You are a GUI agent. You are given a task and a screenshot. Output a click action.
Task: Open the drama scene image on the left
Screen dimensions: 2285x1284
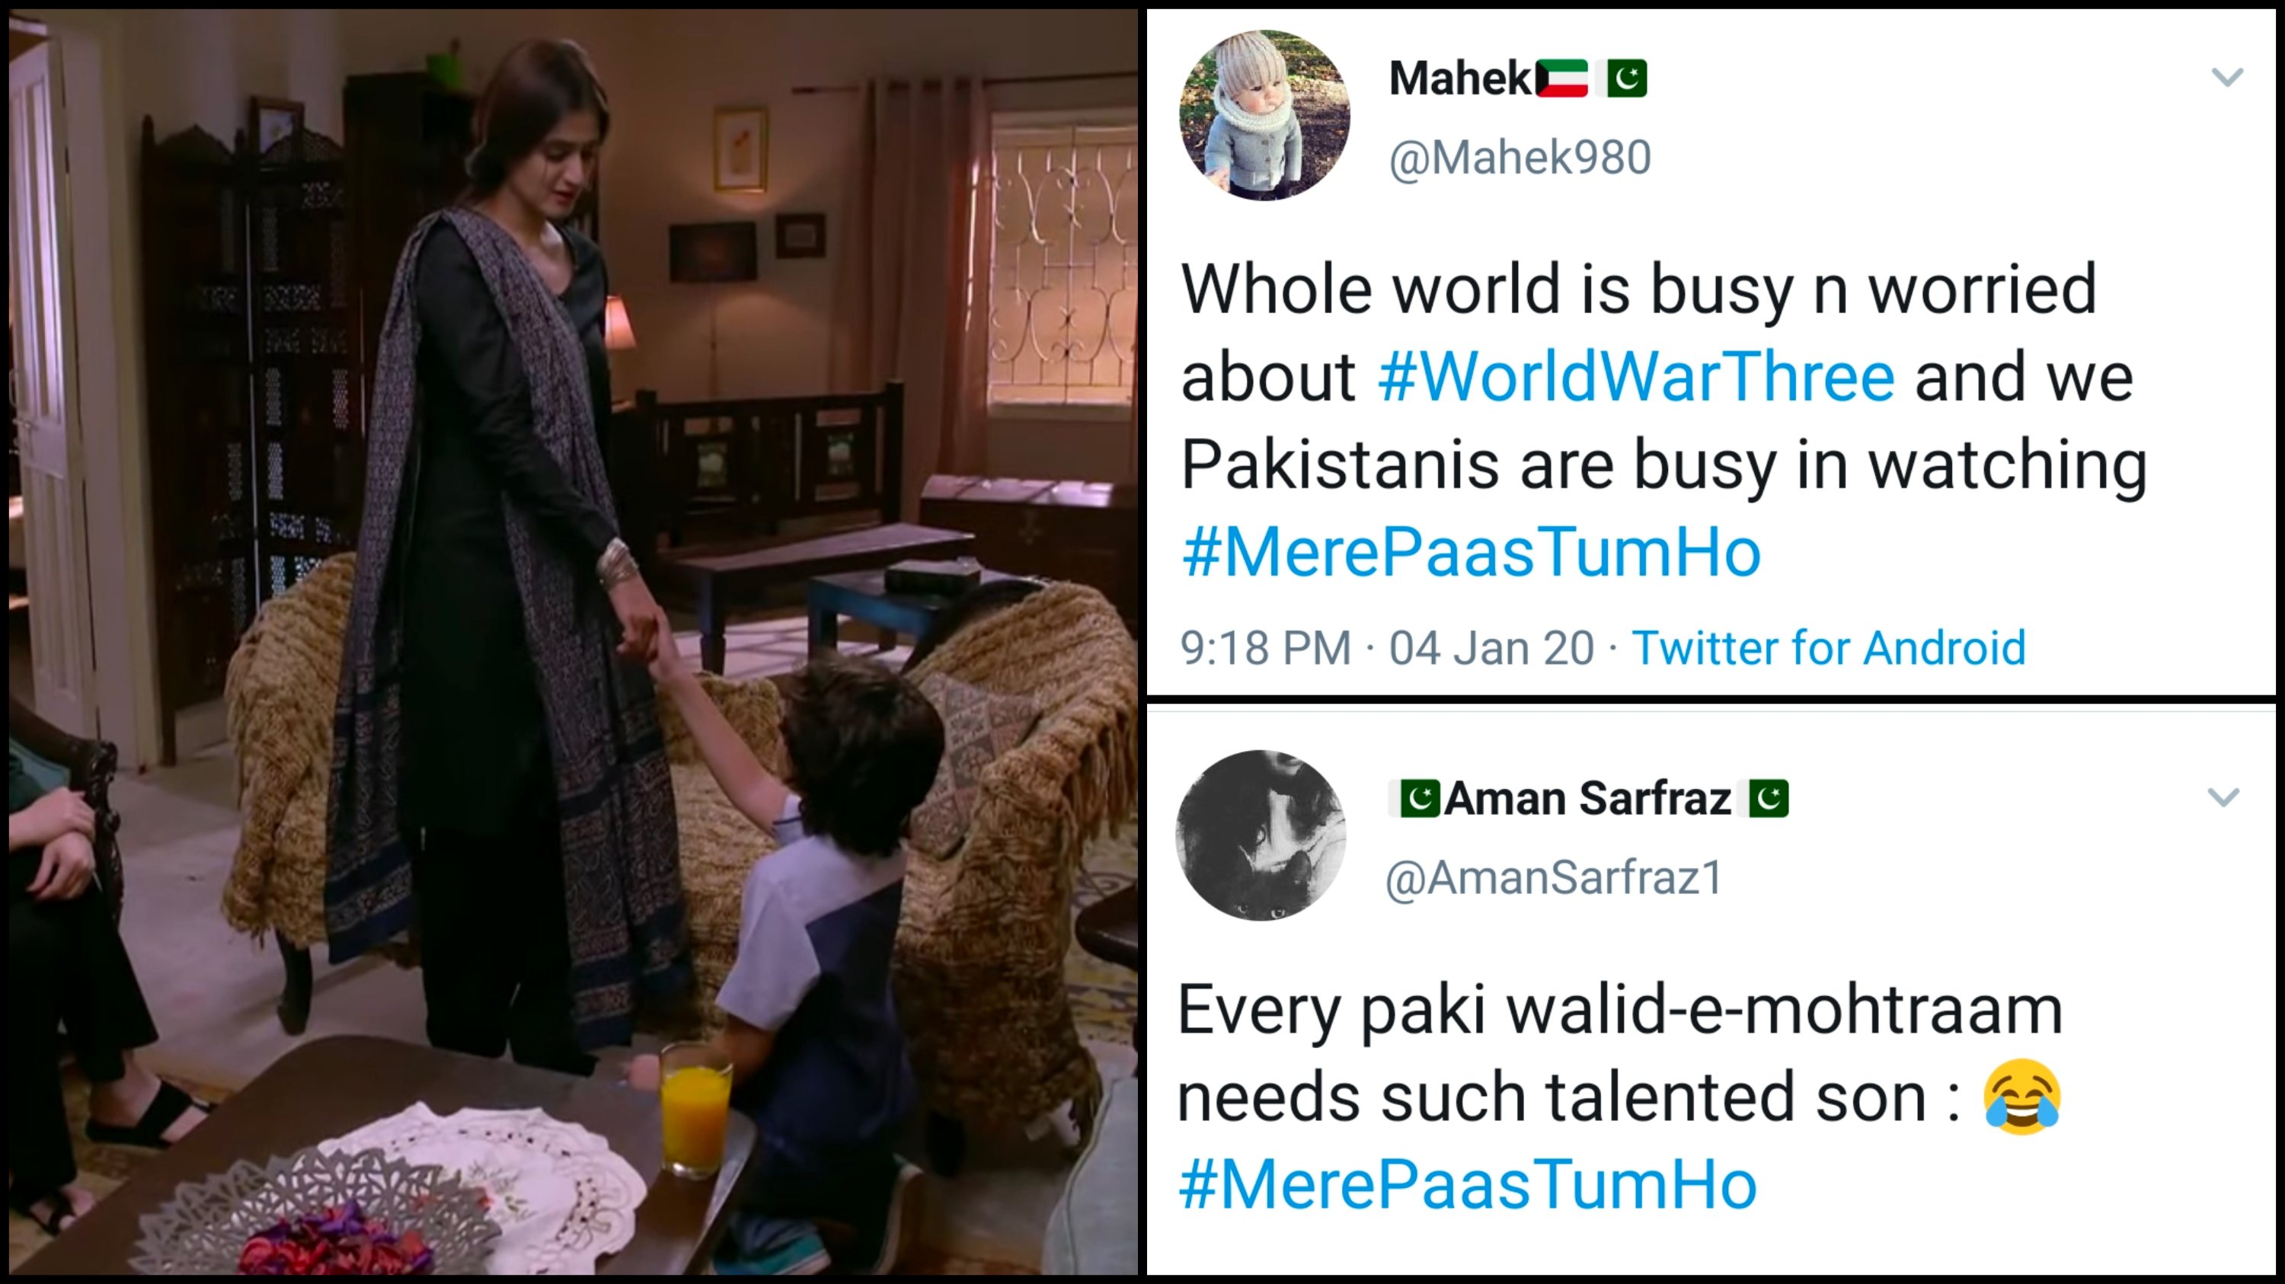pos(573,642)
